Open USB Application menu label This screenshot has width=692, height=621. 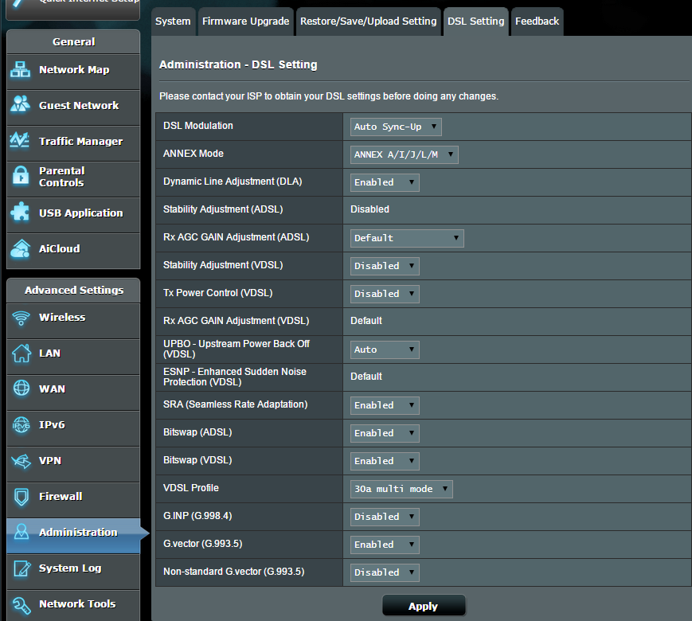click(80, 213)
